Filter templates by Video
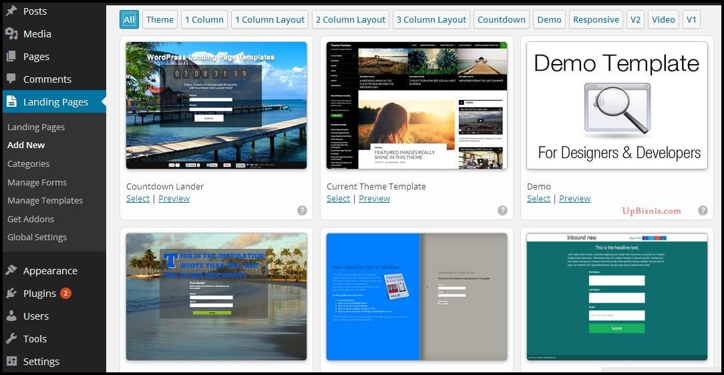 pos(663,19)
